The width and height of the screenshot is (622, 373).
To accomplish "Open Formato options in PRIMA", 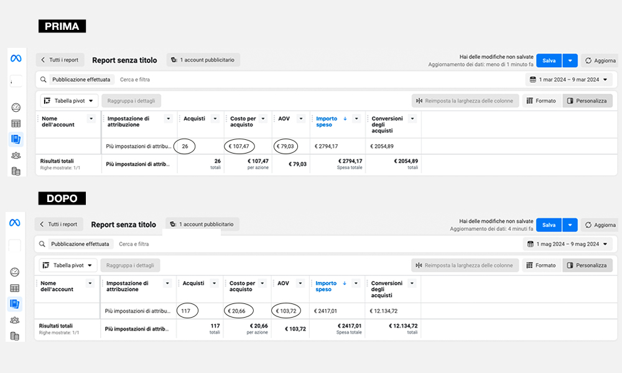I will pyautogui.click(x=542, y=101).
